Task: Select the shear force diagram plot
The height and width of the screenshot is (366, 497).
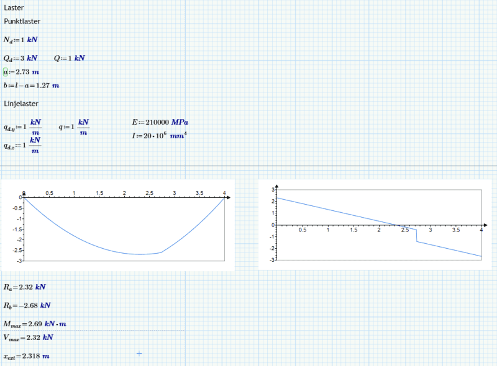Action: 375,225
